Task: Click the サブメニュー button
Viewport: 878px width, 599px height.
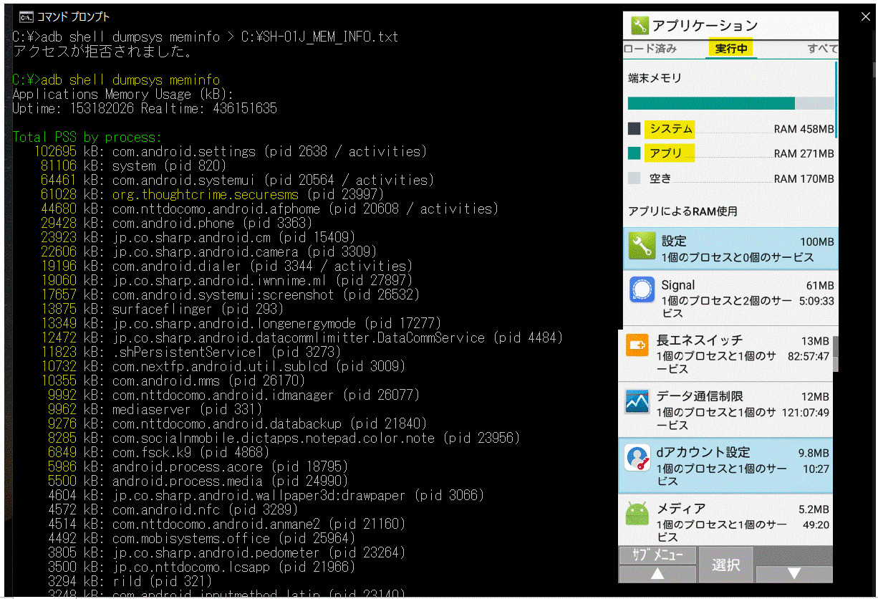Action: tap(657, 556)
